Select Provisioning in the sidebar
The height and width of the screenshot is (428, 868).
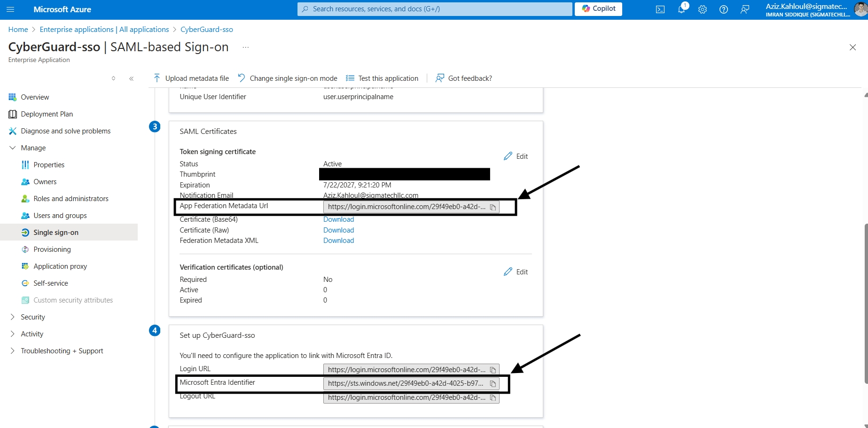click(x=52, y=249)
